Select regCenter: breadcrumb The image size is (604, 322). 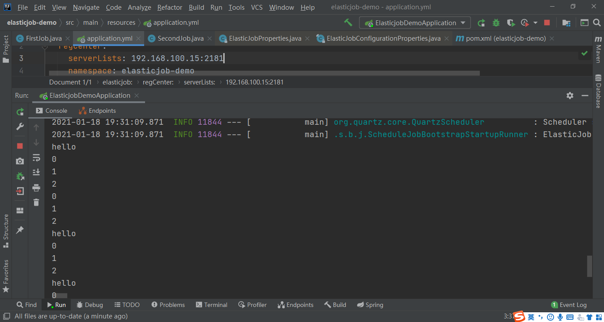158,82
